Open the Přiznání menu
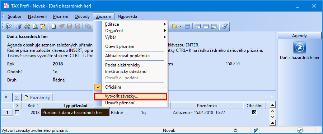The height and width of the screenshot is (134, 323). pyautogui.click(x=61, y=16)
